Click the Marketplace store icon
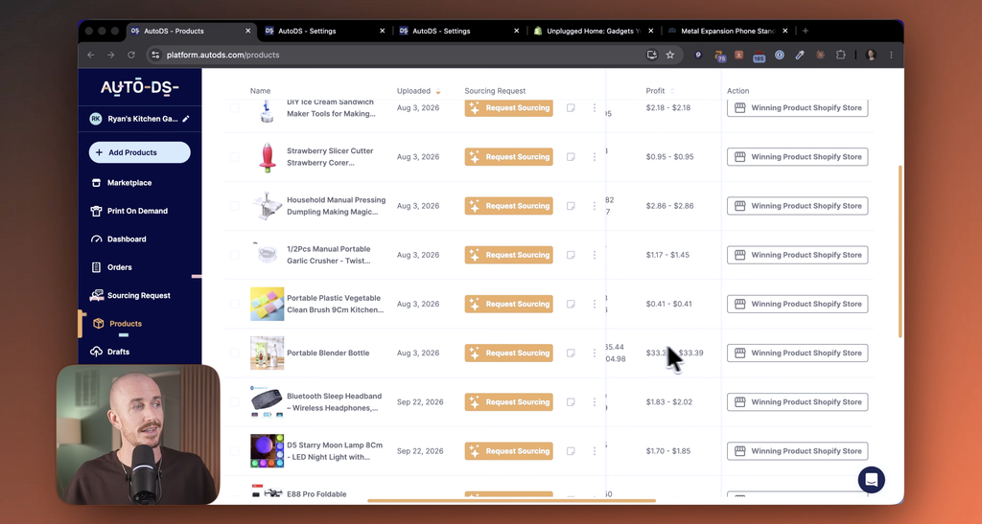Viewport: 982px width, 524px height. coord(96,183)
